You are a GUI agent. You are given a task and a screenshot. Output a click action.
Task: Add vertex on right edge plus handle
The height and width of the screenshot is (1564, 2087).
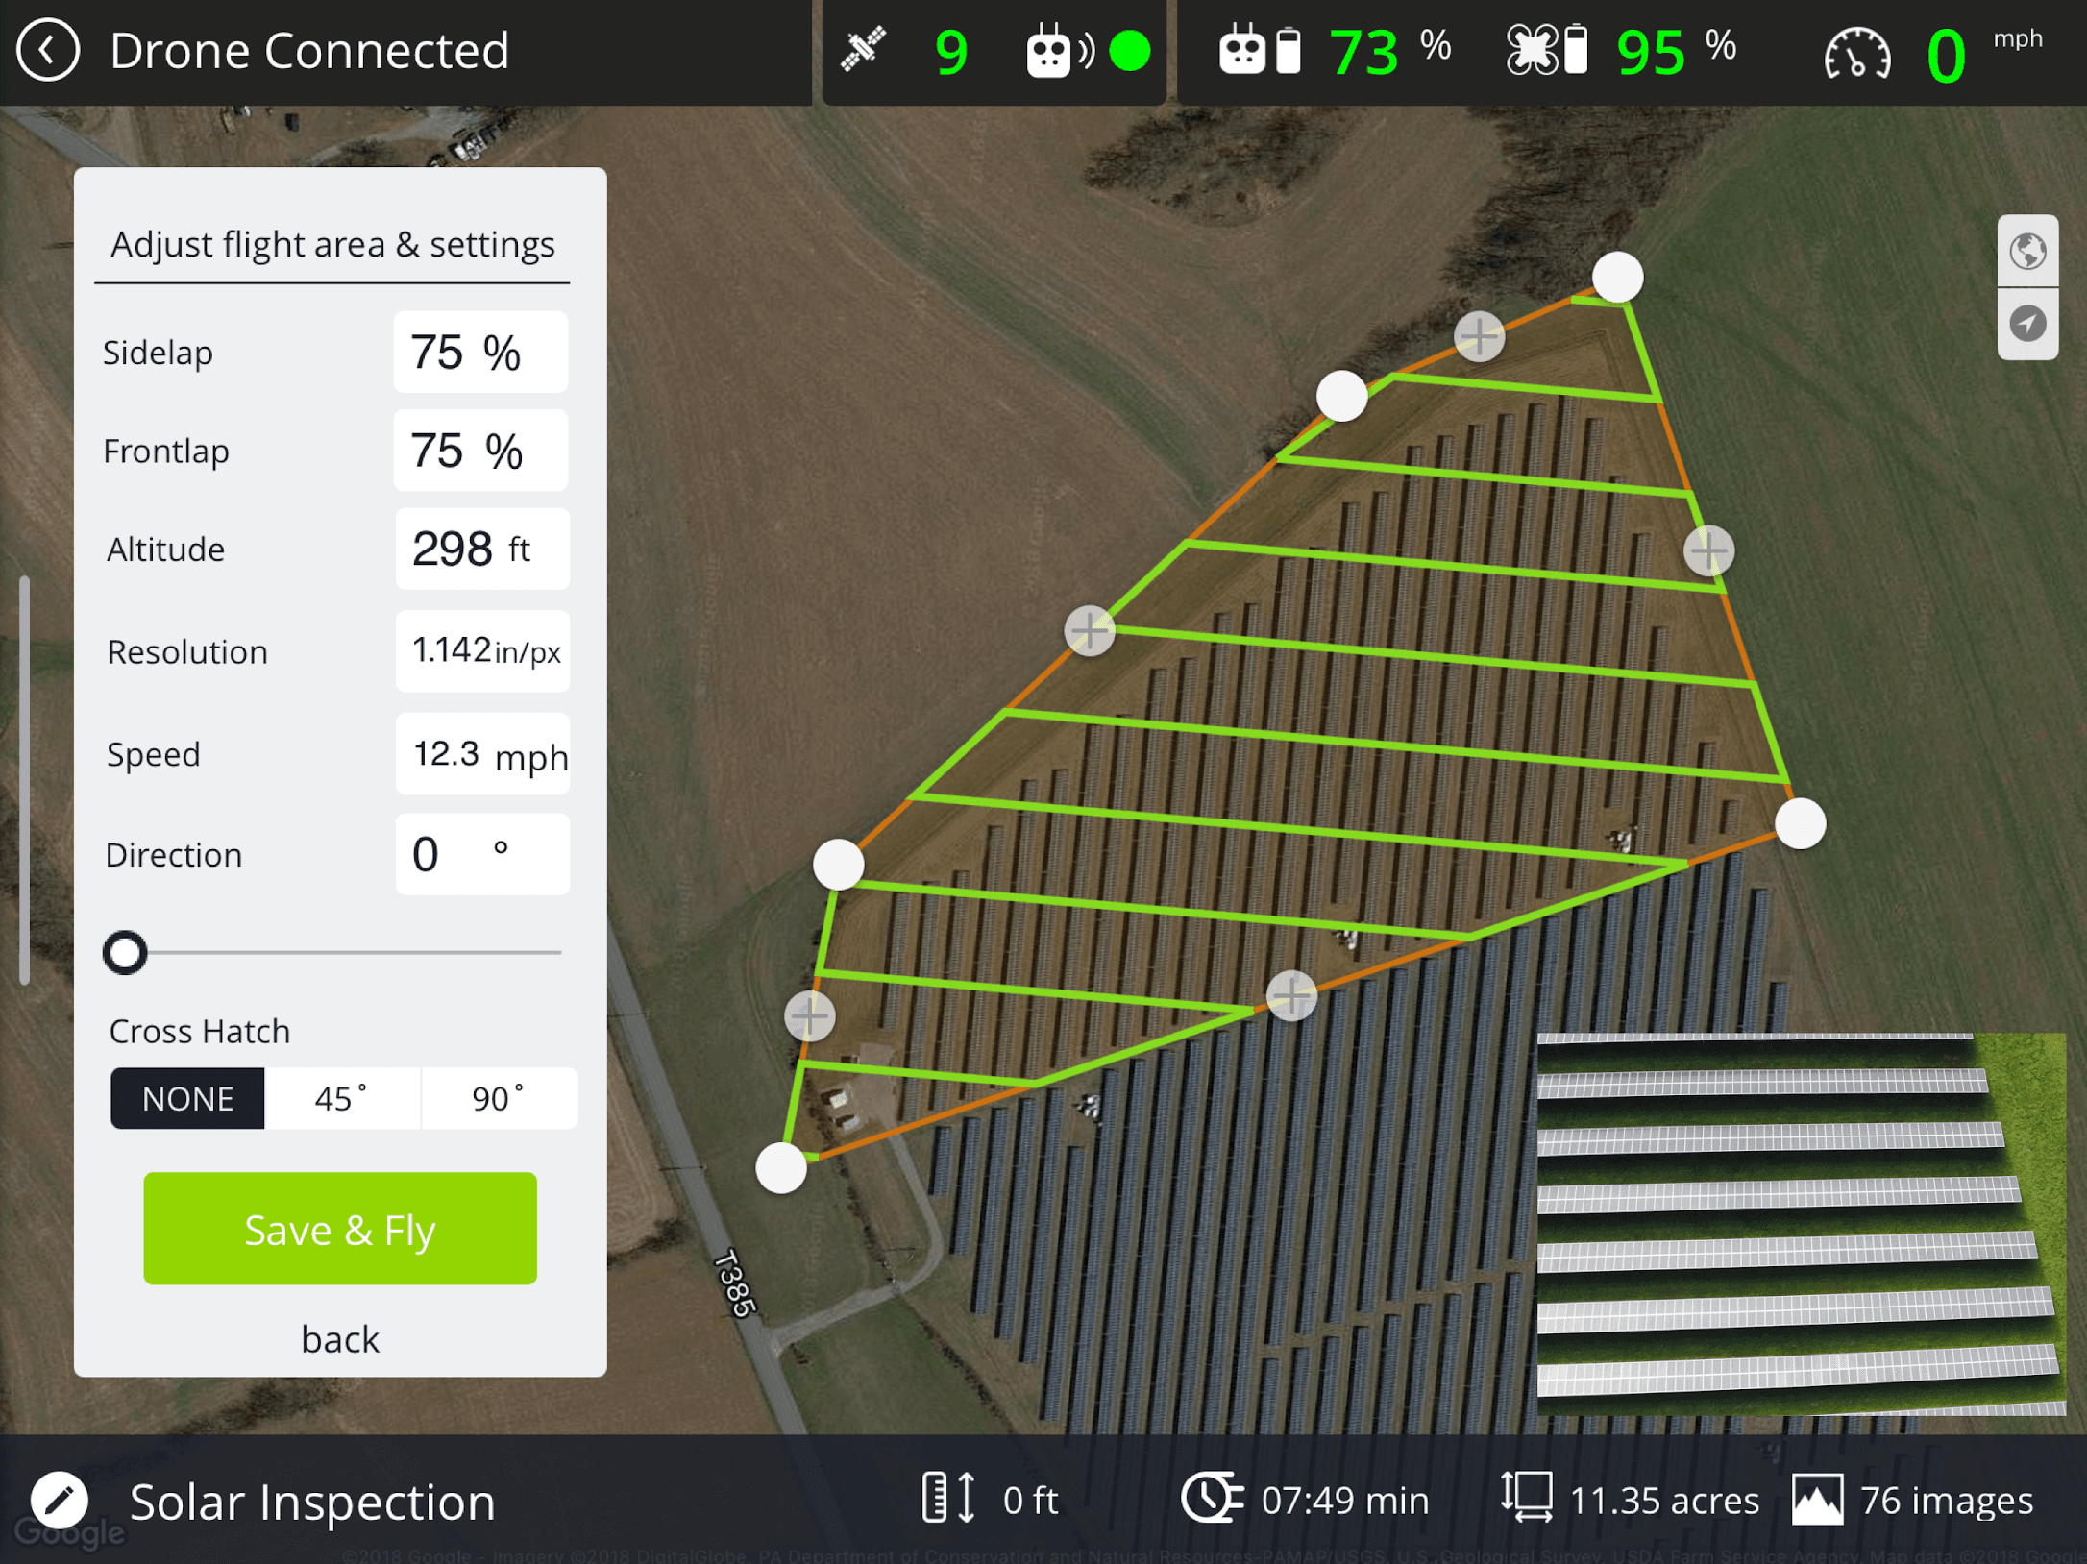1708,550
